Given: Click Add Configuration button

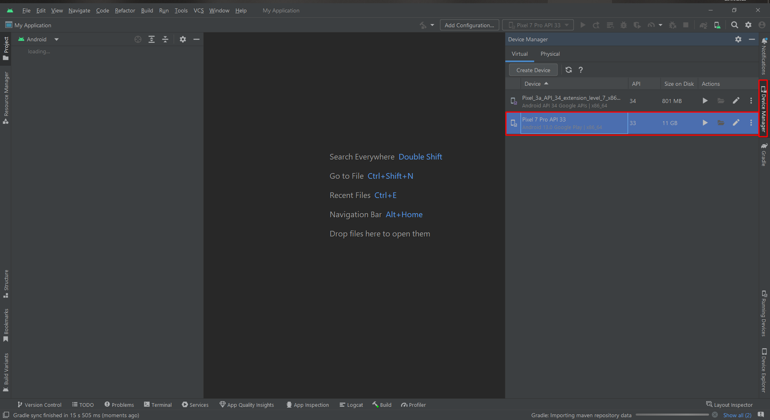Looking at the screenshot, I should [469, 25].
